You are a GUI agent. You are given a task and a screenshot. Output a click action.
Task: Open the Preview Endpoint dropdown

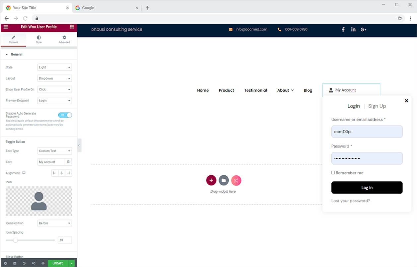click(55, 101)
